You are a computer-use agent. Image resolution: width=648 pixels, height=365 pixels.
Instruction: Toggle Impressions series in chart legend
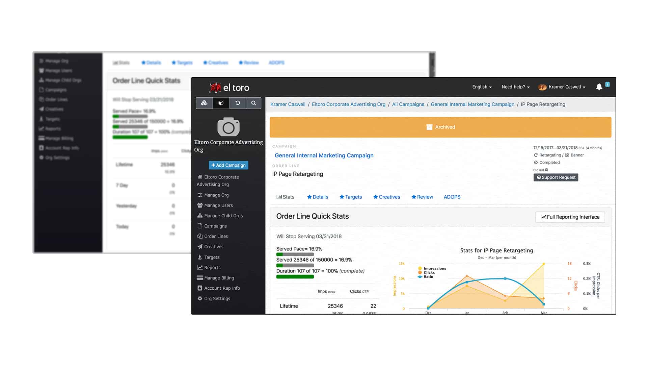[432, 268]
